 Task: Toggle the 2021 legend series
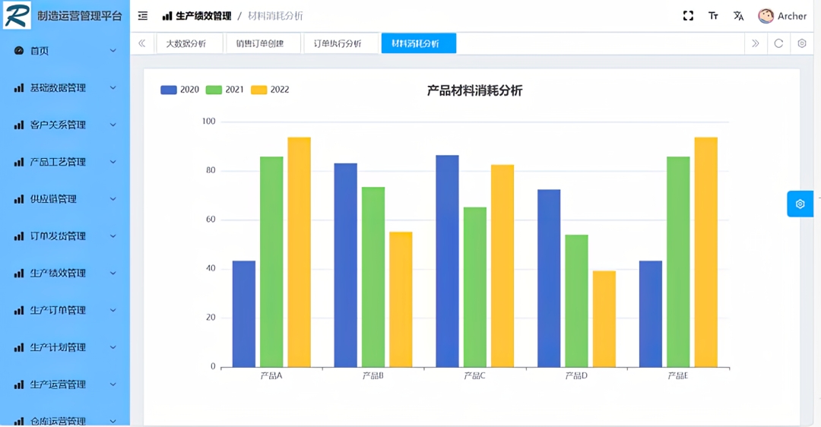pyautogui.click(x=225, y=90)
